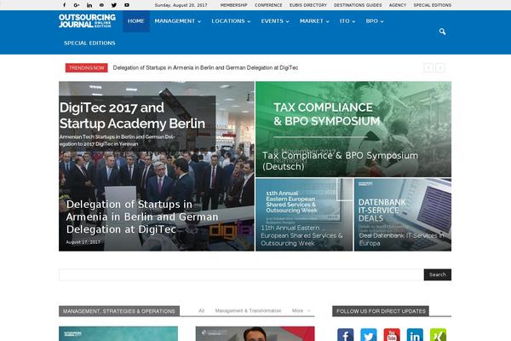Viewport: 511px width, 341px height.
Task: Open the Agency link in the top bar
Action: point(397,5)
